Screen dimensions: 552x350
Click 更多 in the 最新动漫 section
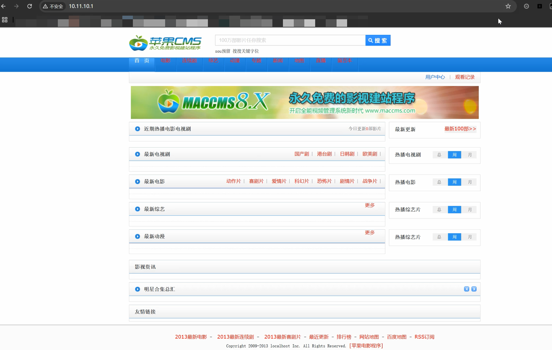370,233
